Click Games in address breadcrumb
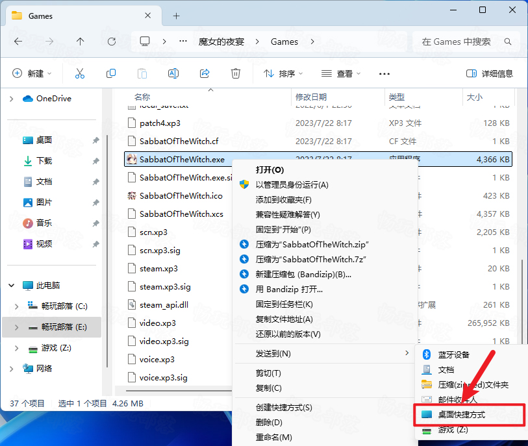The height and width of the screenshot is (446, 528). (284, 42)
